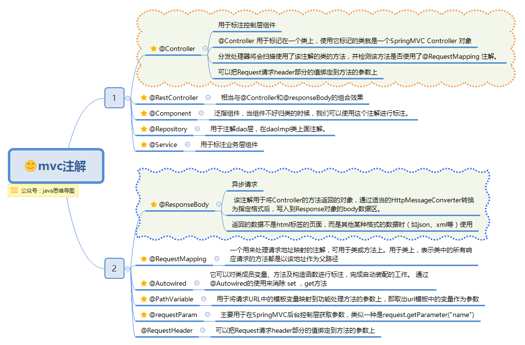Collapse the @RequestHeader node detail
This screenshot has height=345, width=525.
[x=202, y=330]
